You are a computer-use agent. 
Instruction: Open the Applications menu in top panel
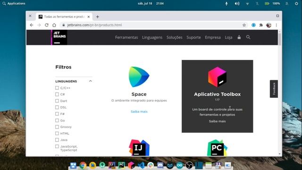(14, 3)
